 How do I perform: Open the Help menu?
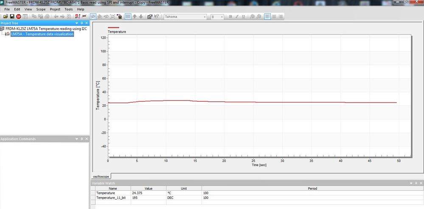(x=81, y=9)
